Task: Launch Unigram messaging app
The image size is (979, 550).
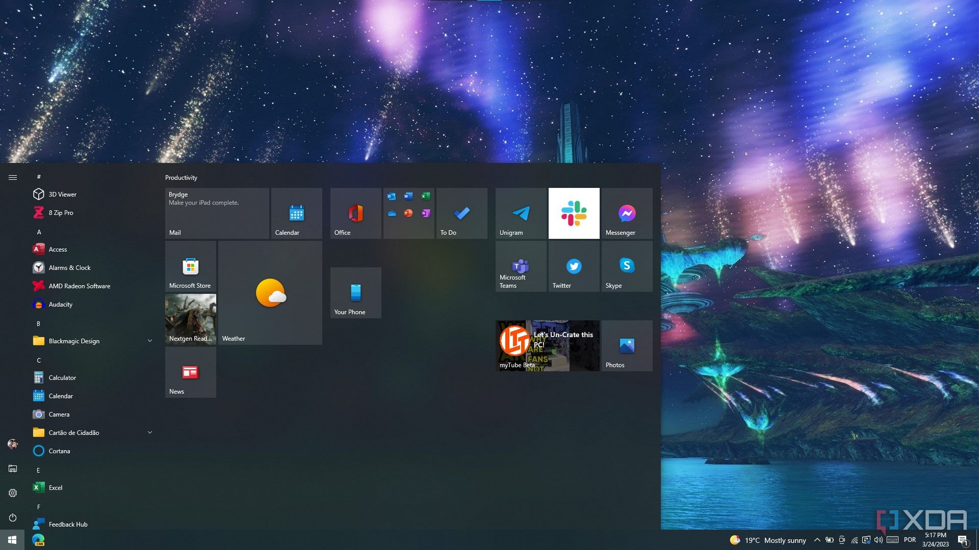Action: point(521,212)
